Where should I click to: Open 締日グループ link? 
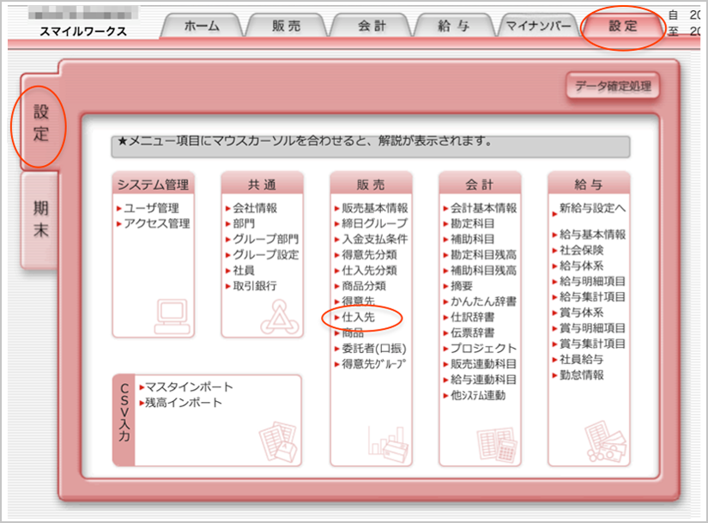point(375,224)
